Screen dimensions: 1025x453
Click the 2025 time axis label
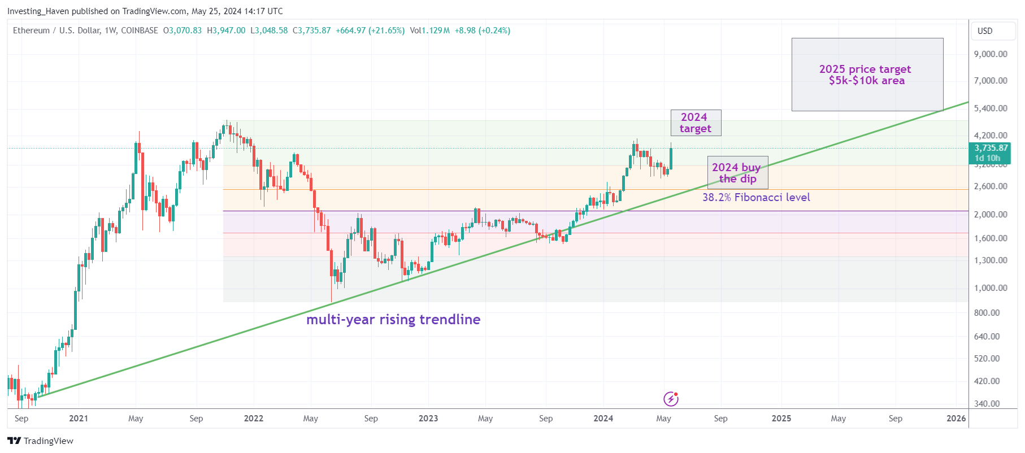click(x=781, y=419)
